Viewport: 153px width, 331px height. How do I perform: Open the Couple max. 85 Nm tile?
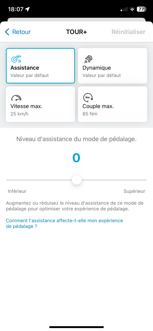click(x=113, y=104)
